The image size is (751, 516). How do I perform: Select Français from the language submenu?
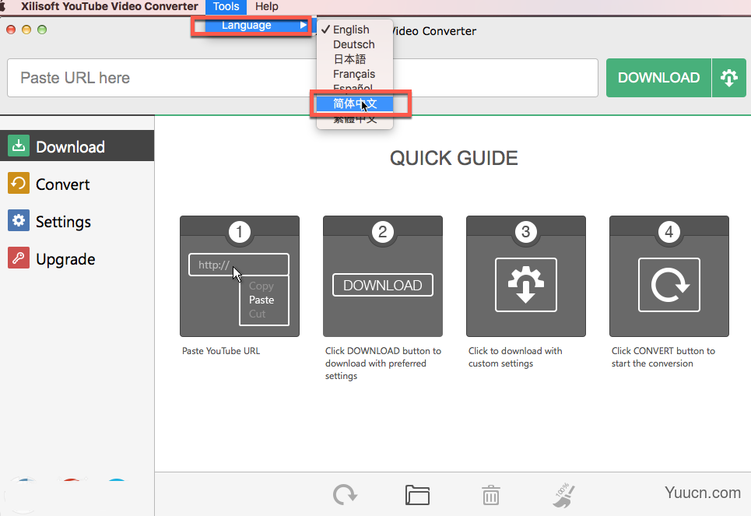354,73
